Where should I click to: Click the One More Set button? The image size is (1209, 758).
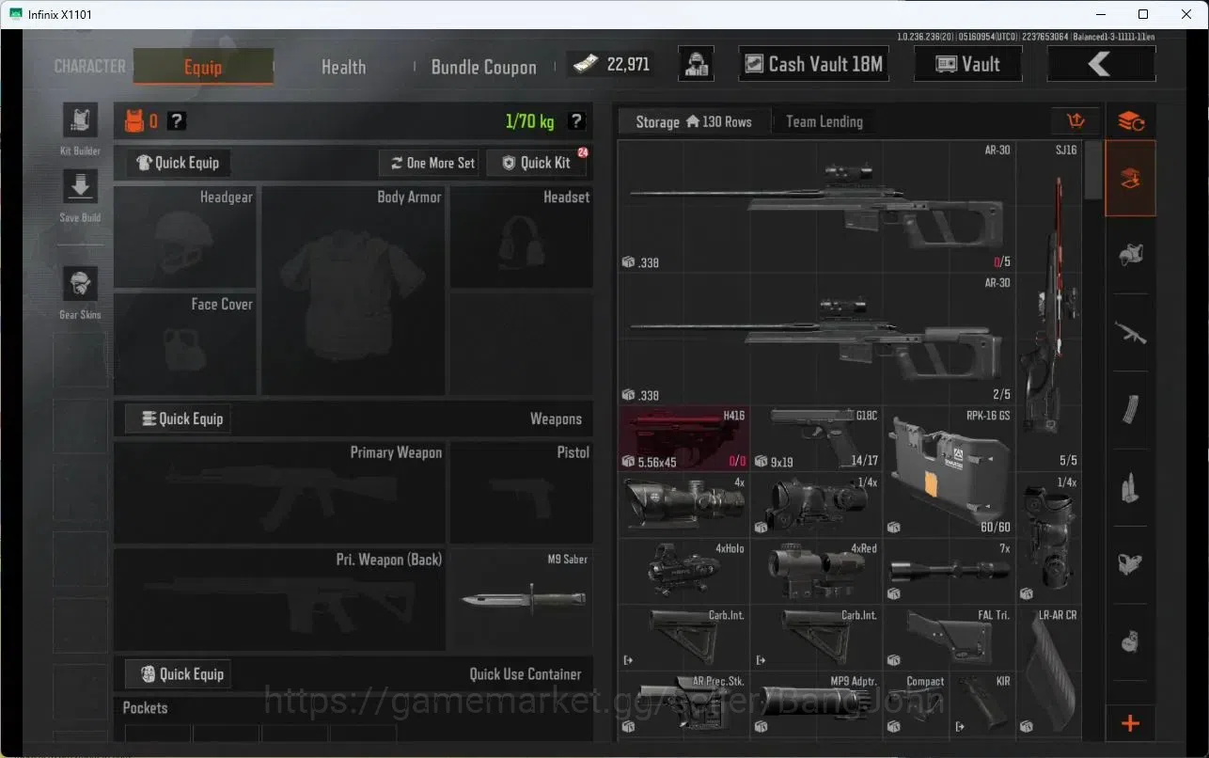pyautogui.click(x=432, y=163)
